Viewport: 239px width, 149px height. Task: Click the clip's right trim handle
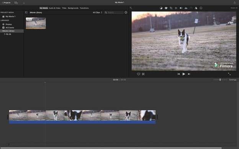[157, 117]
